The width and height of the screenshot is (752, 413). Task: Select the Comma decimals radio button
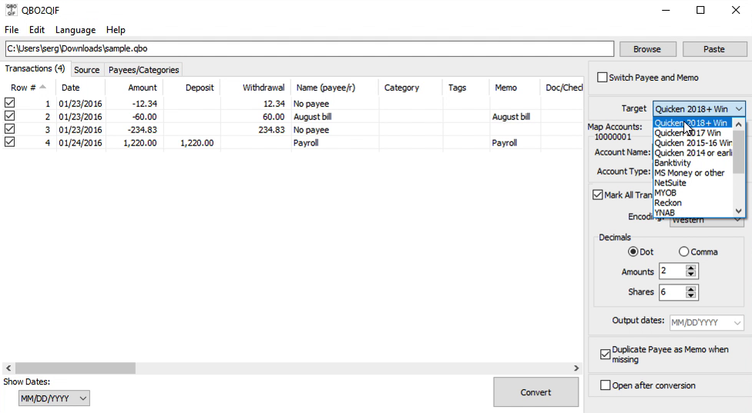[684, 251]
